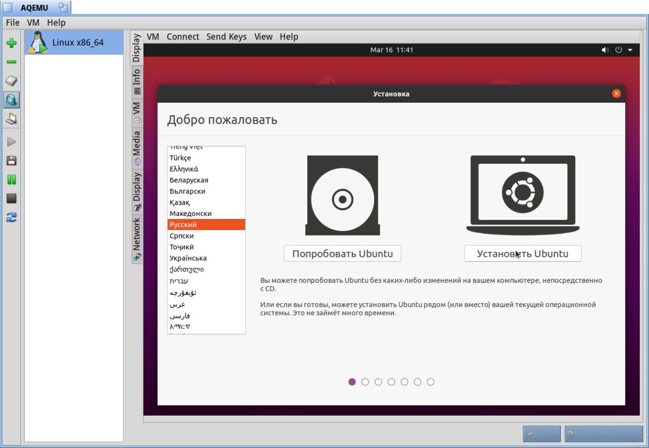Select Українська in the language list

[206, 258]
